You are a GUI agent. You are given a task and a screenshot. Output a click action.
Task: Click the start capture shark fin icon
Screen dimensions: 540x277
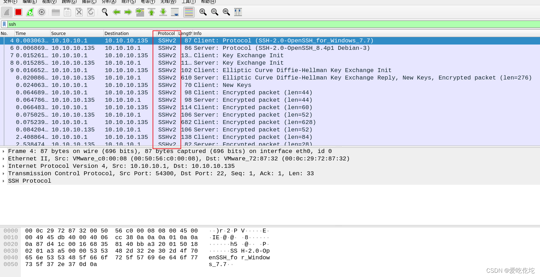[x=7, y=12]
